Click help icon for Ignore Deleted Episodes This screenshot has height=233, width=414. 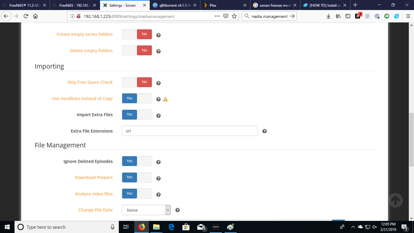pyautogui.click(x=158, y=162)
